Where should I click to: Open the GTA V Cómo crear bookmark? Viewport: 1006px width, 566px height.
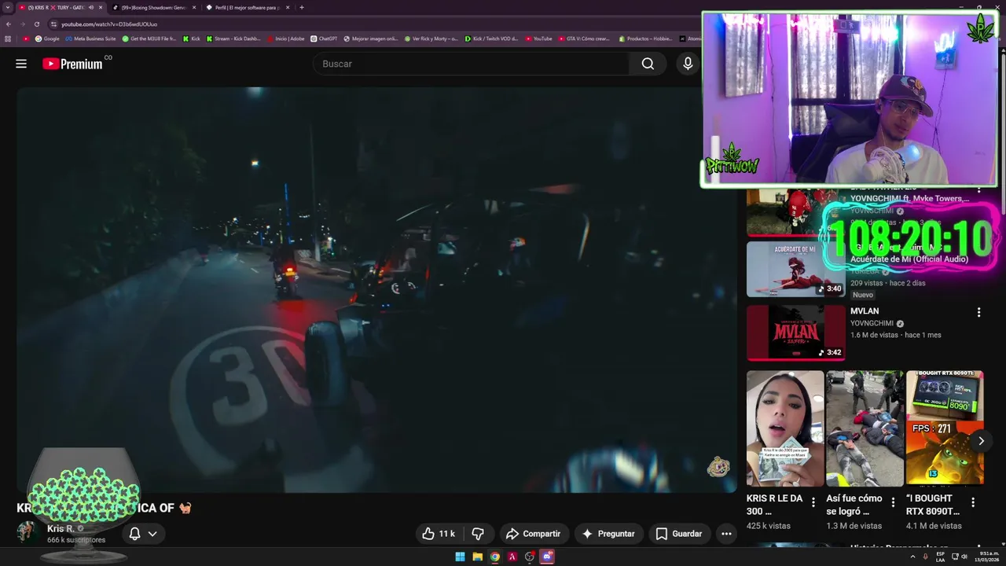point(584,39)
